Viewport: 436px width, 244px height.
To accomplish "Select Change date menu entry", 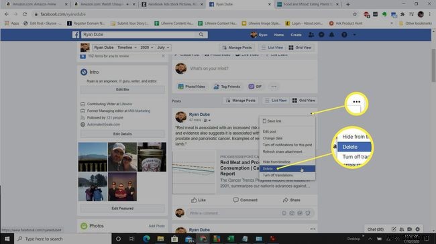I will [287, 138].
